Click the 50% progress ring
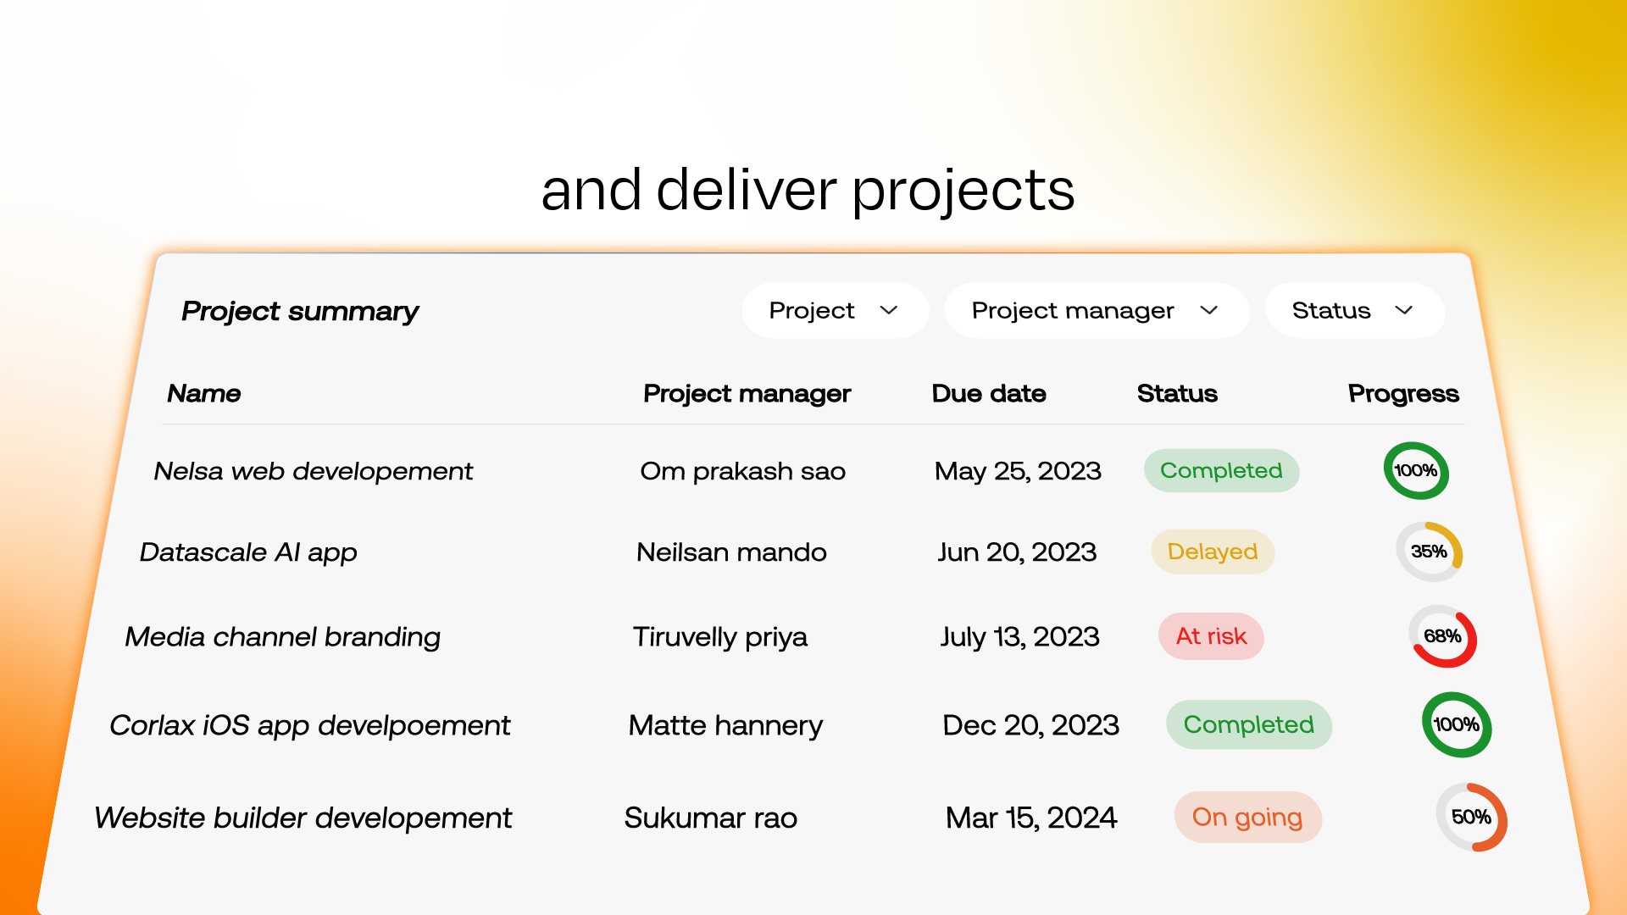The height and width of the screenshot is (915, 1627). pos(1472,818)
